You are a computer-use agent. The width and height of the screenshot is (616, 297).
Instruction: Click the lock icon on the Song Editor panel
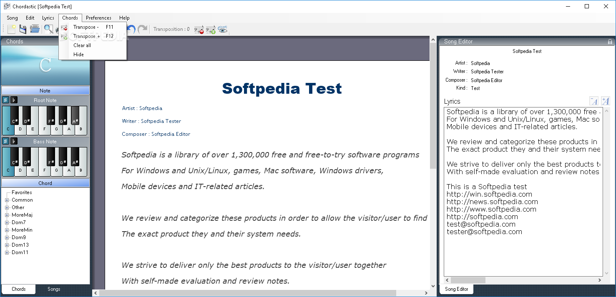tap(610, 42)
